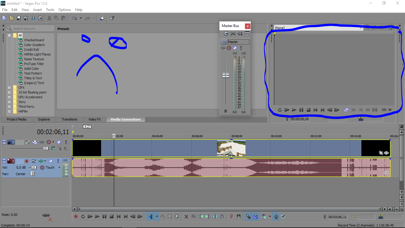
Task: Open the Touch automation mode dropdown
Action: pos(59,167)
